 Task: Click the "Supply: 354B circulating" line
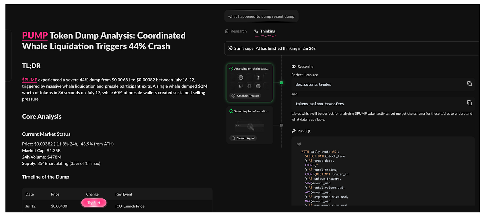tap(61, 164)
